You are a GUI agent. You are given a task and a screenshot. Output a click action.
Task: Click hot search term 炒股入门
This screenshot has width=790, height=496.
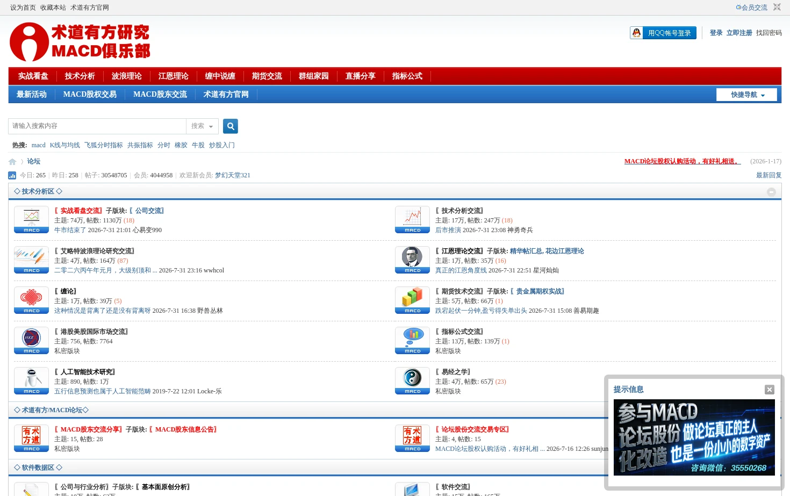[222, 145]
